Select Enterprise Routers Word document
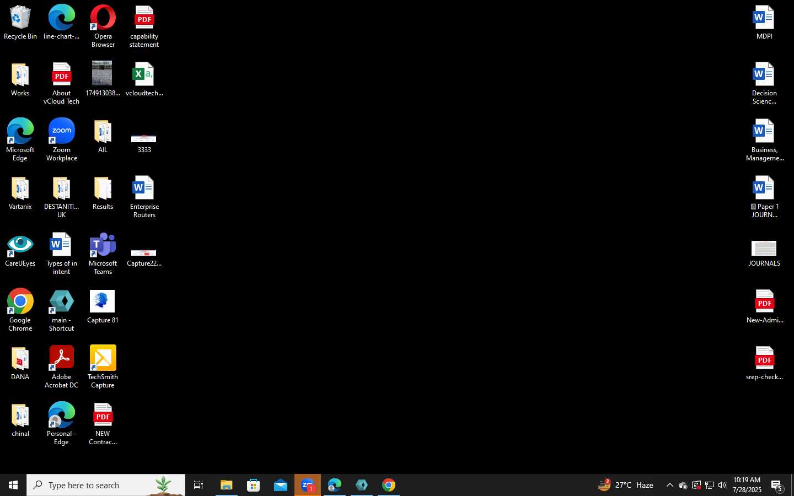 tap(144, 197)
